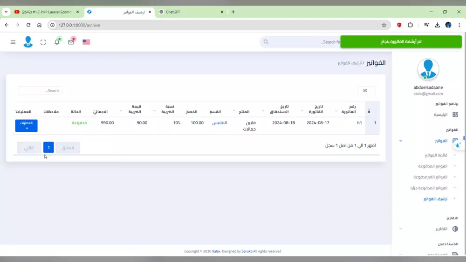Image resolution: width=466 pixels, height=262 pixels.
Task: Open a new browser tab
Action: tap(233, 12)
